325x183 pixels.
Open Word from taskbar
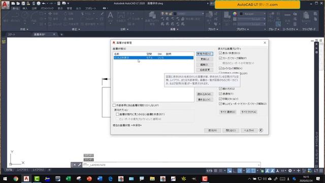pyautogui.click(x=100, y=178)
